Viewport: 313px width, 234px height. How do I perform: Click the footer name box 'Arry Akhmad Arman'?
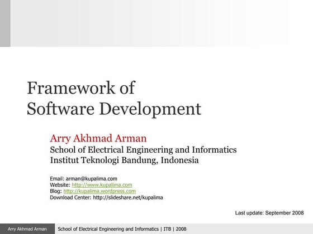[27, 229]
